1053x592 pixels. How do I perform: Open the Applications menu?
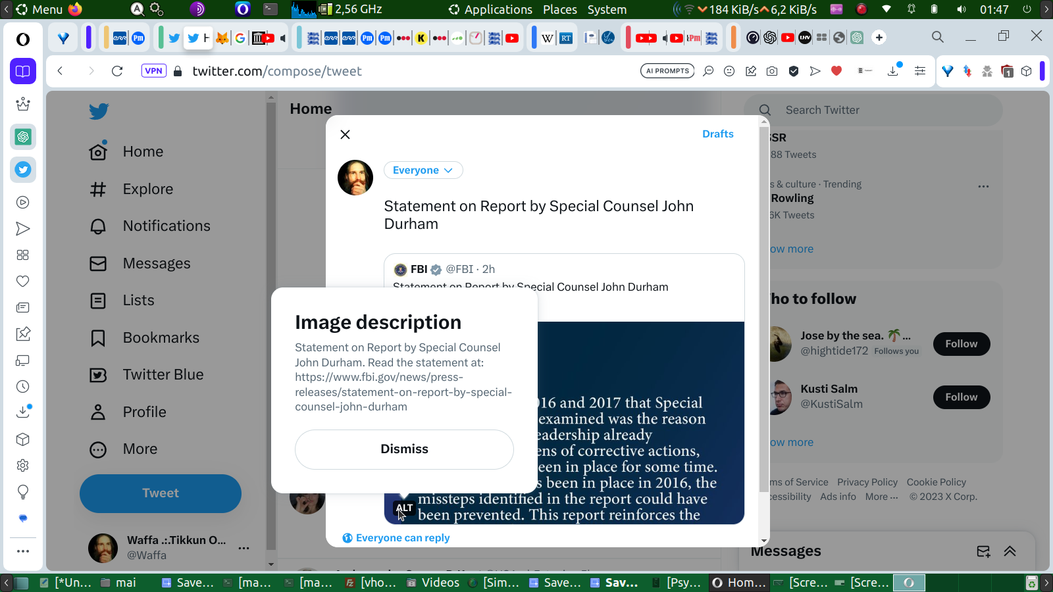[x=490, y=9]
